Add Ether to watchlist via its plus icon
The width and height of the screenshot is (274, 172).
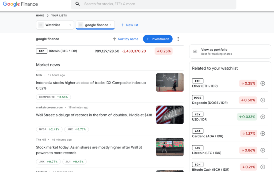(262, 83)
